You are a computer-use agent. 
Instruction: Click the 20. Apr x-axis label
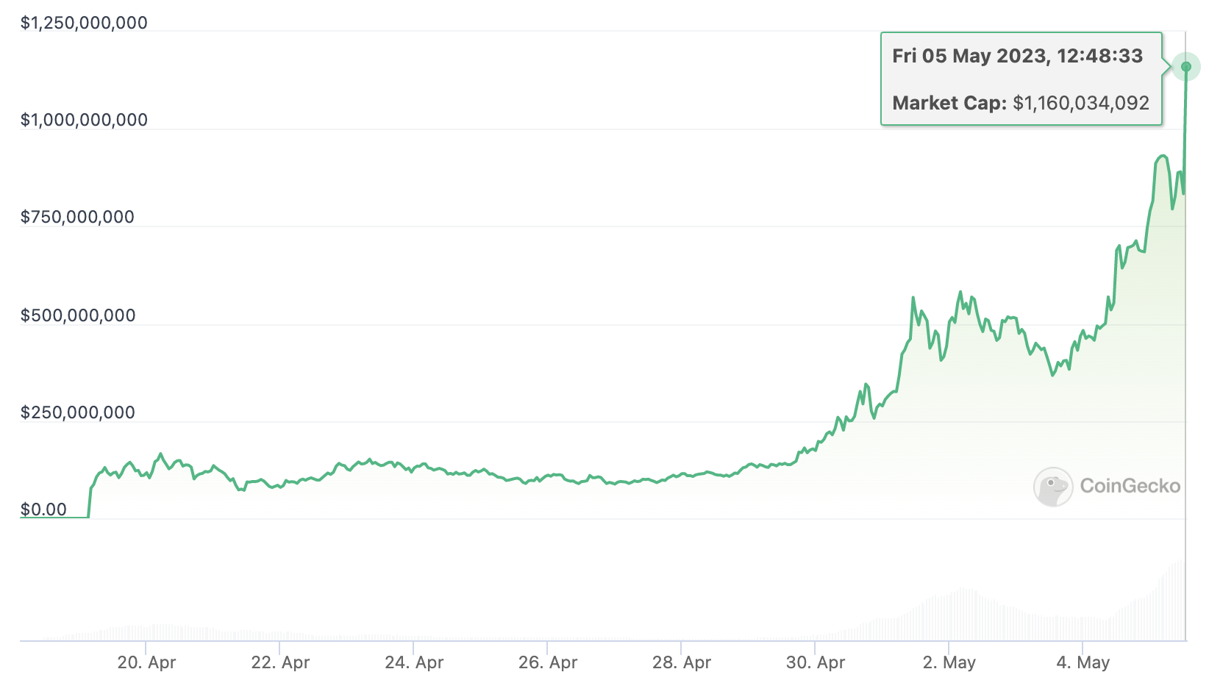pyautogui.click(x=146, y=662)
